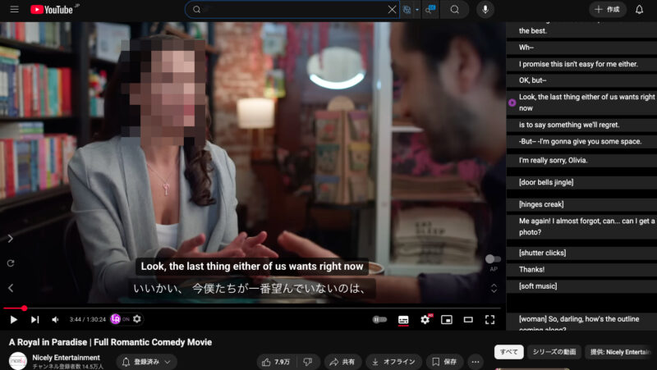Click the English caption overlaid on the video

tap(252, 267)
